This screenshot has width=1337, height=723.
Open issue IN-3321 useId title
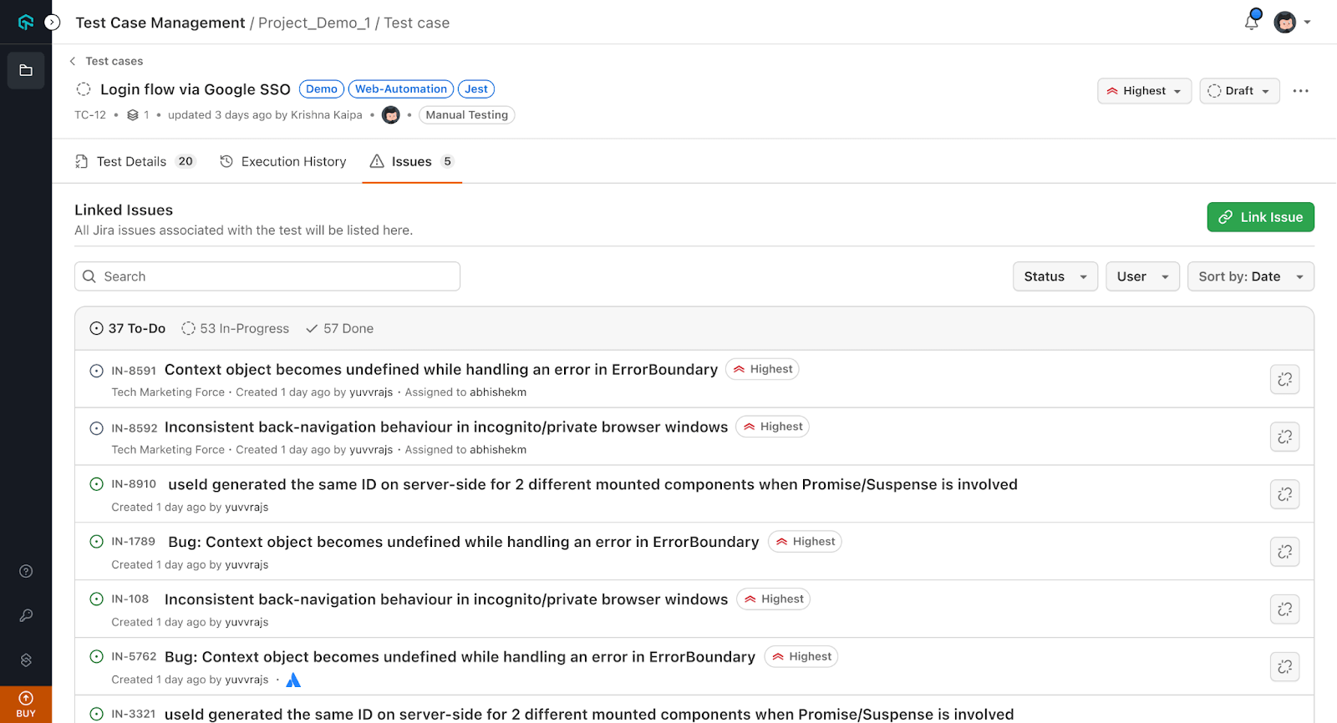(589, 715)
